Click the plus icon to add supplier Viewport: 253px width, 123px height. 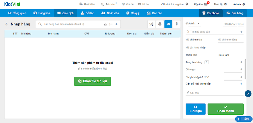241,32
